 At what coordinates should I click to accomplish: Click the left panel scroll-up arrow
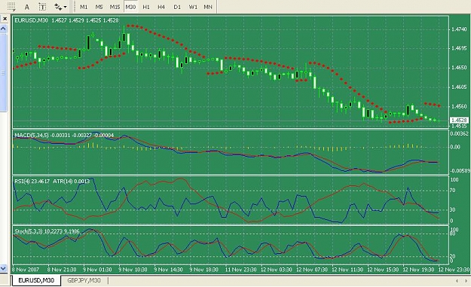pos(3,29)
